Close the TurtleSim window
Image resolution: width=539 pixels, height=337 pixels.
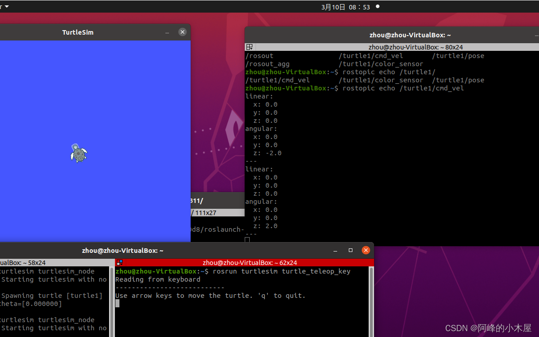pos(183,32)
